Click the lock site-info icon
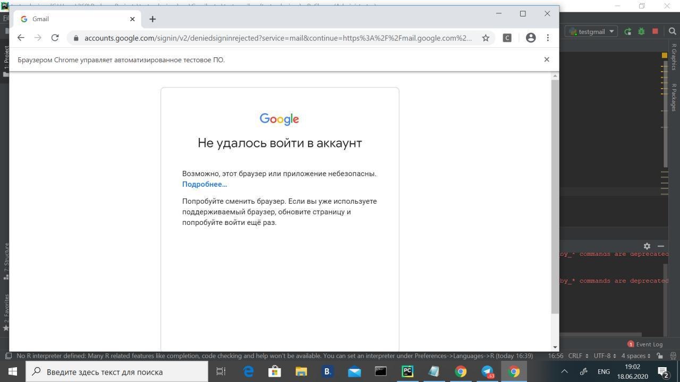 pos(76,38)
